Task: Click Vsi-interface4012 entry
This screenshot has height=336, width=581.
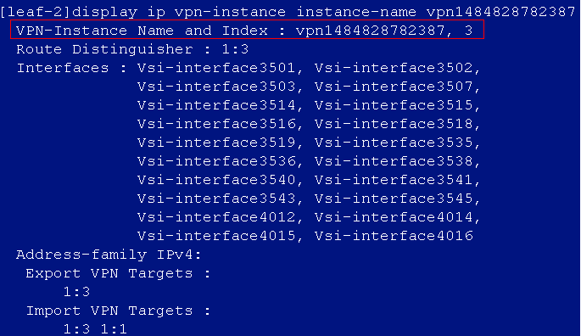Action: click(216, 217)
